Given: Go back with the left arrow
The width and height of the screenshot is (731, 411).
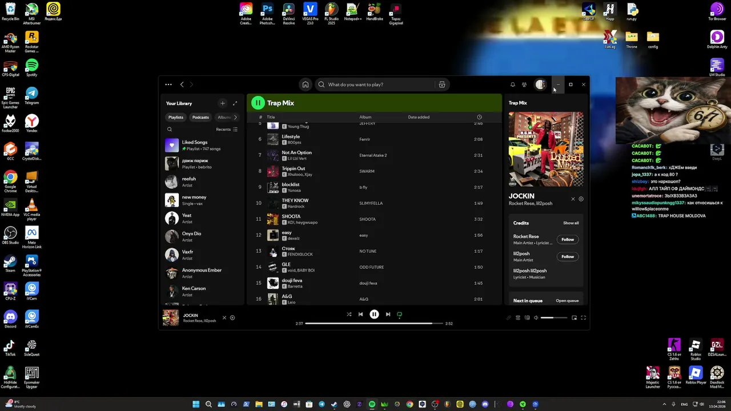Looking at the screenshot, I should [x=182, y=84].
